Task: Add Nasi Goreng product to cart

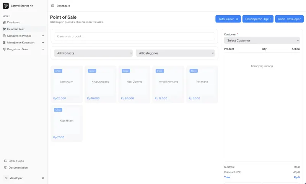Action: tap(134, 84)
